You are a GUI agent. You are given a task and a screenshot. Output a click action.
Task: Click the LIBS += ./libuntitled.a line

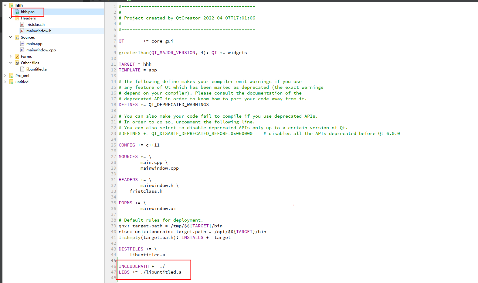(x=150, y=272)
